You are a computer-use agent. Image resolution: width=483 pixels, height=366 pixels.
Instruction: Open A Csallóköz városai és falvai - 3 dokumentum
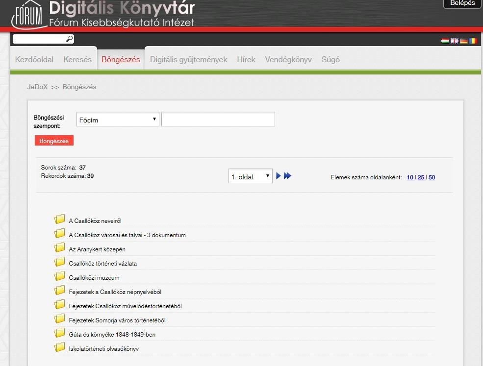pyautogui.click(x=127, y=235)
